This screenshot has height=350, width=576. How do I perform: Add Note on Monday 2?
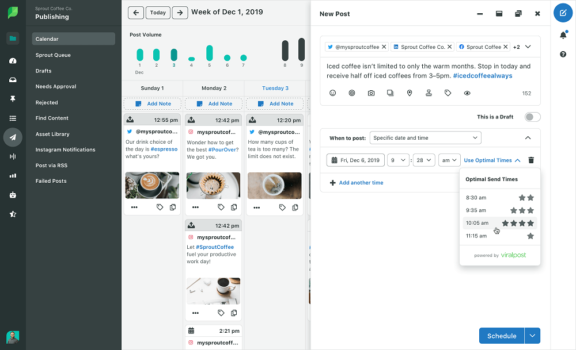tap(214, 103)
